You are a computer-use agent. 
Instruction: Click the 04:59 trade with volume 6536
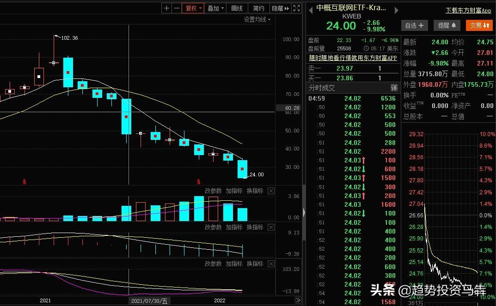coord(352,98)
